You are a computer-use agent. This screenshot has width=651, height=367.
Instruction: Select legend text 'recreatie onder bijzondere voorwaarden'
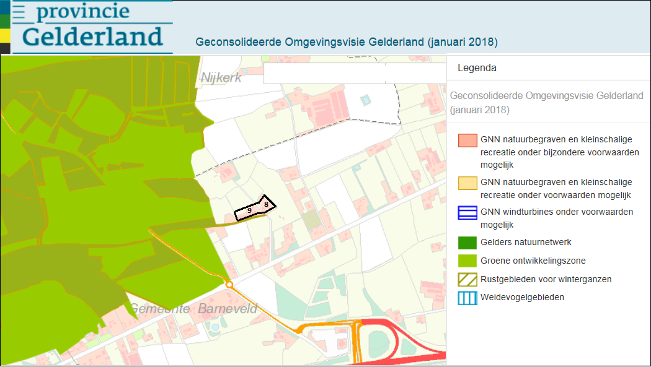tap(560, 152)
